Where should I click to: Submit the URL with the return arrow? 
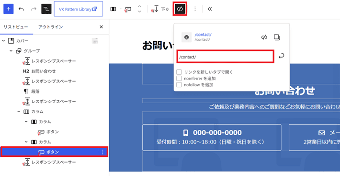tap(281, 56)
